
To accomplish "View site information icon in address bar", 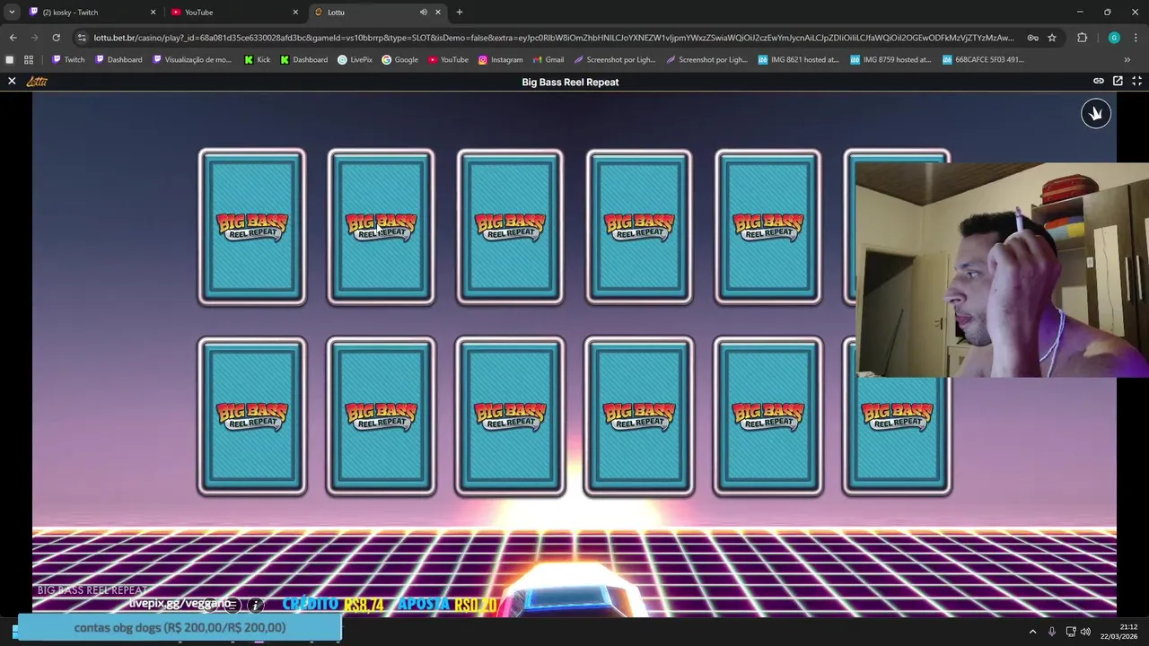I will pyautogui.click(x=82, y=38).
